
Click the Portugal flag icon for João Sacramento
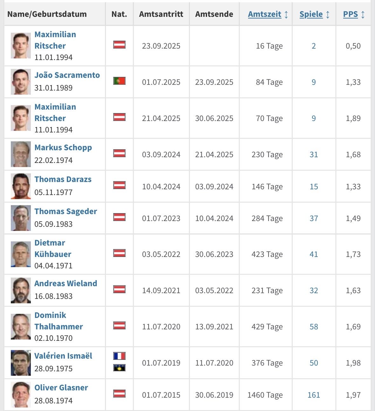click(x=119, y=81)
